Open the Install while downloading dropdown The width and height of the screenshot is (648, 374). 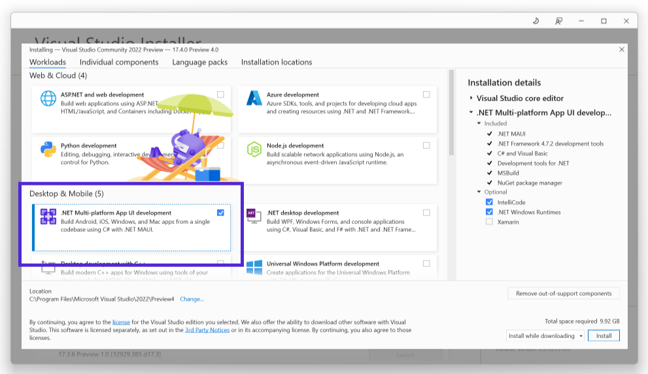pos(545,335)
